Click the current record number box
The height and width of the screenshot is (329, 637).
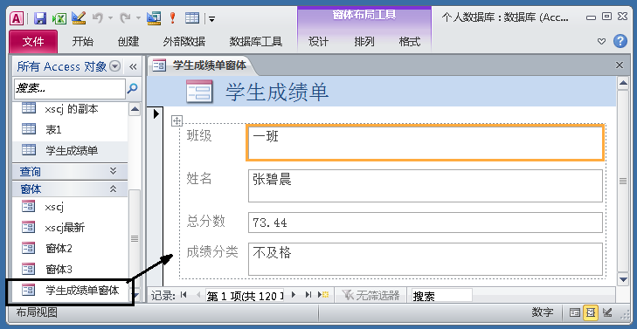pyautogui.click(x=245, y=296)
